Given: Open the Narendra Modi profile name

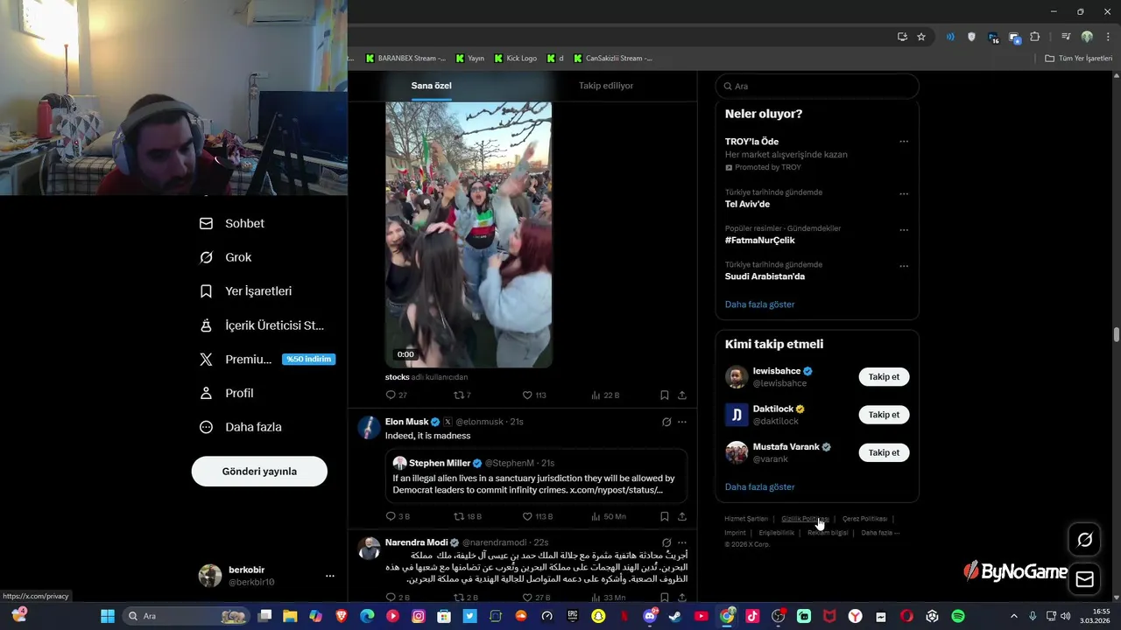Looking at the screenshot, I should click(x=417, y=542).
